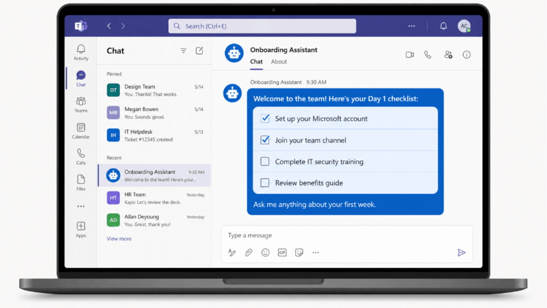Open more compose options ellipsis
The height and width of the screenshot is (308, 547).
(316, 252)
